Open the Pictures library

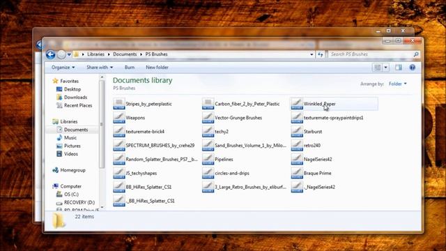72,146
